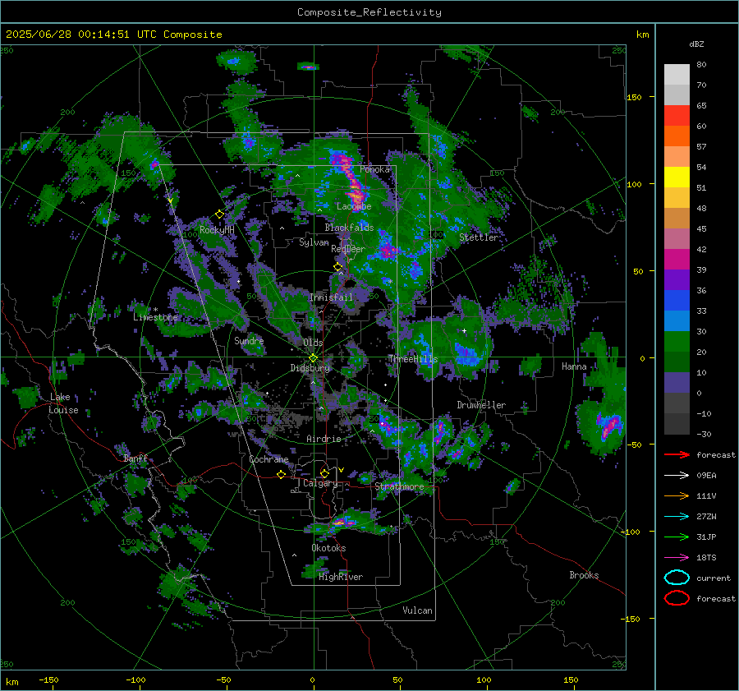
Task: Click the magenta 18TS arrow in legend
Action: click(x=677, y=557)
